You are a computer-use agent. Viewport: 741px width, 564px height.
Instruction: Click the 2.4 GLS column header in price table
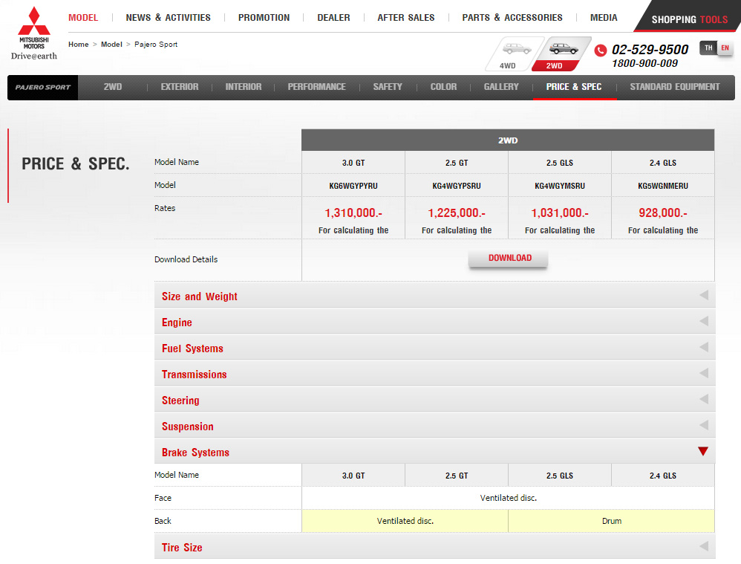tap(663, 163)
